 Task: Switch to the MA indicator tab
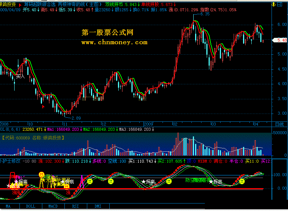click(x=8, y=206)
